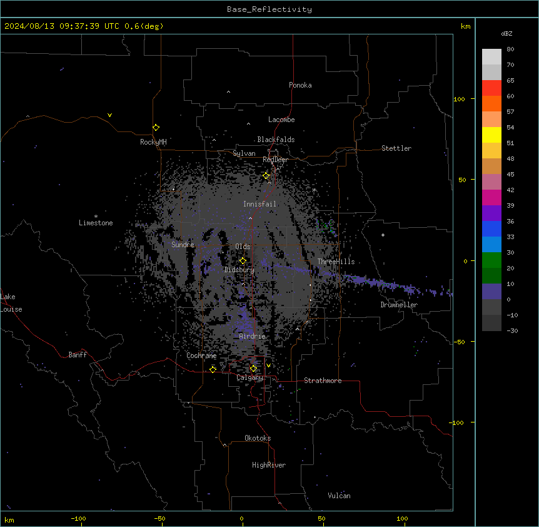Click the yellow diamond marker near RockyMH
Screen dimensions: 539x527
pyautogui.click(x=156, y=128)
